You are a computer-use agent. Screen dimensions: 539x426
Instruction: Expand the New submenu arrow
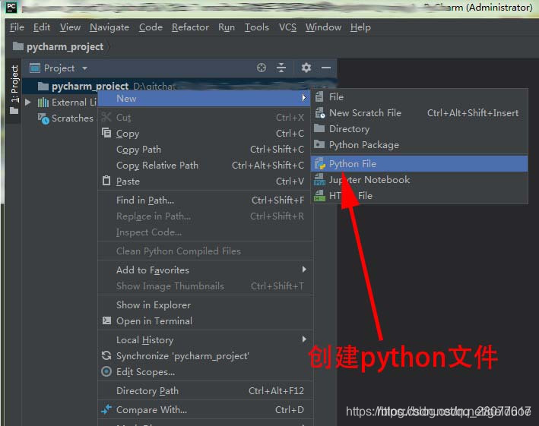304,98
